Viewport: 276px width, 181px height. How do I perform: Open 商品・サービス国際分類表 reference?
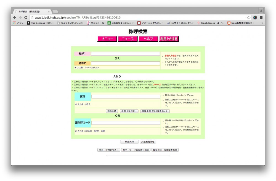pyautogui.click(x=136, y=150)
